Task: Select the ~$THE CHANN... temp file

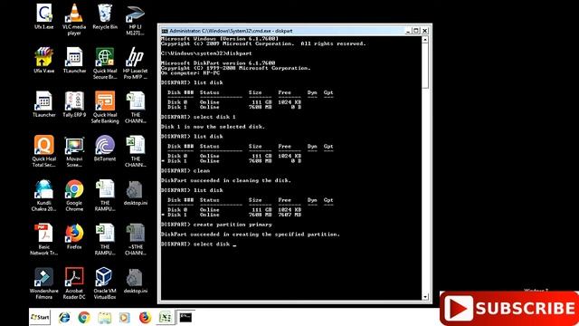Action: [135, 239]
